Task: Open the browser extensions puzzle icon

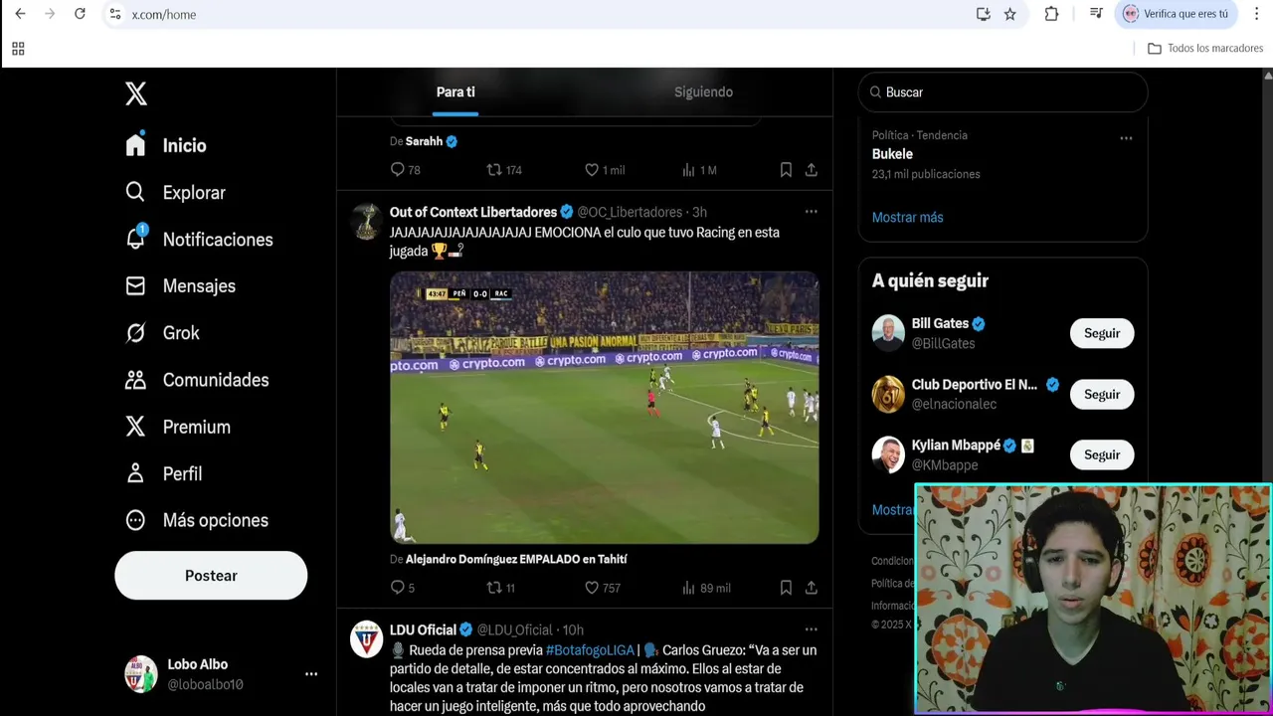Action: pyautogui.click(x=1051, y=14)
